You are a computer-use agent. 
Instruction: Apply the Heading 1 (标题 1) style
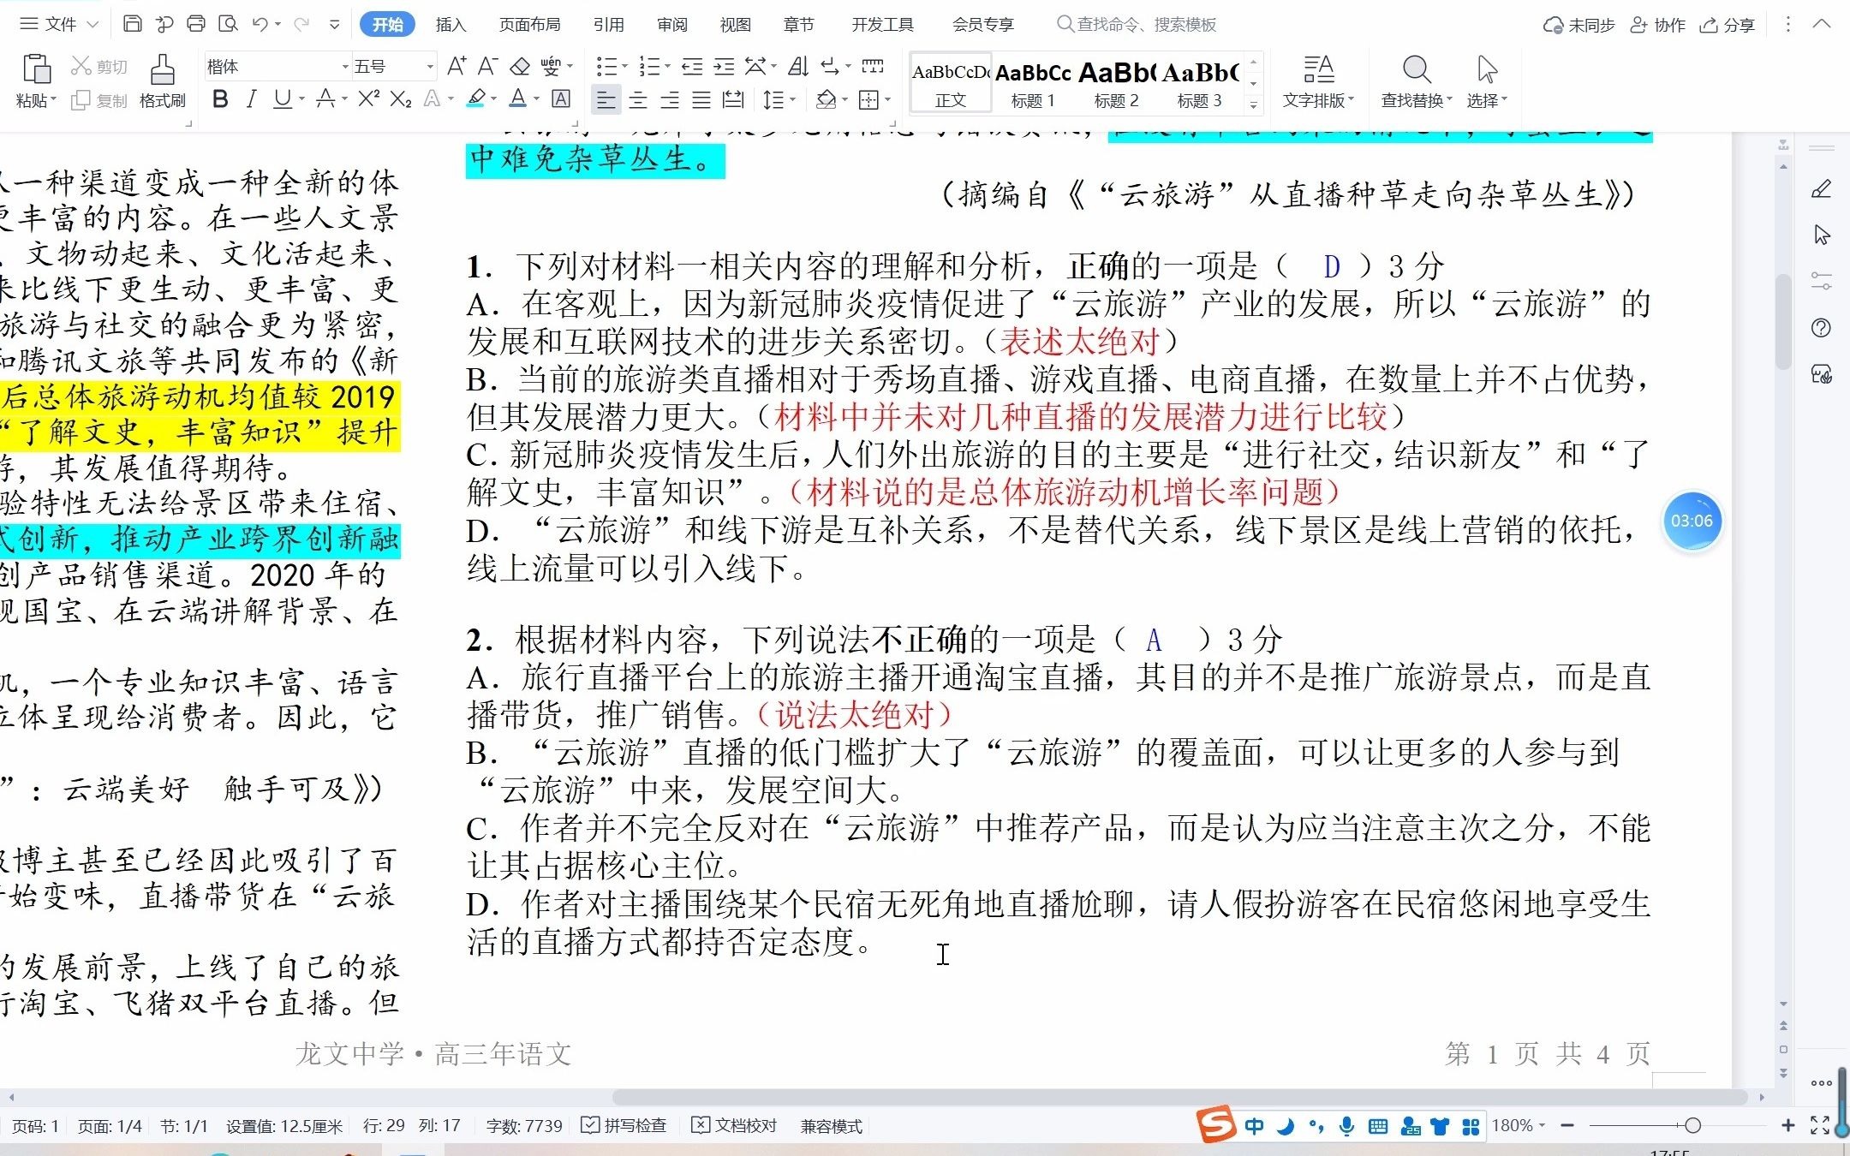coord(1033,84)
